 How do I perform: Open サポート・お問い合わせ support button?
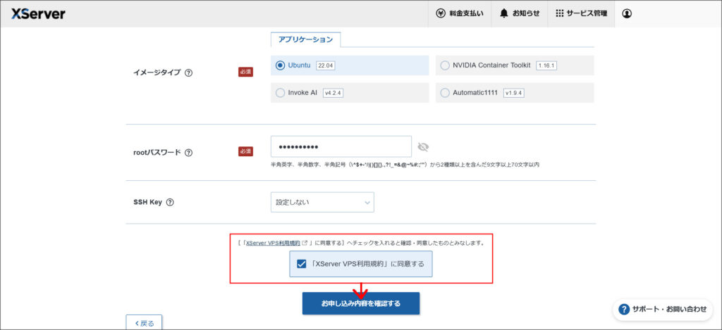[x=663, y=310]
